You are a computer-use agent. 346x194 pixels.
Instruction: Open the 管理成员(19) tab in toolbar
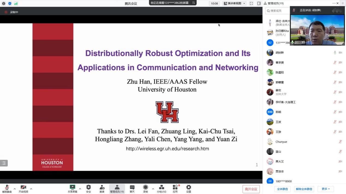coord(117,189)
